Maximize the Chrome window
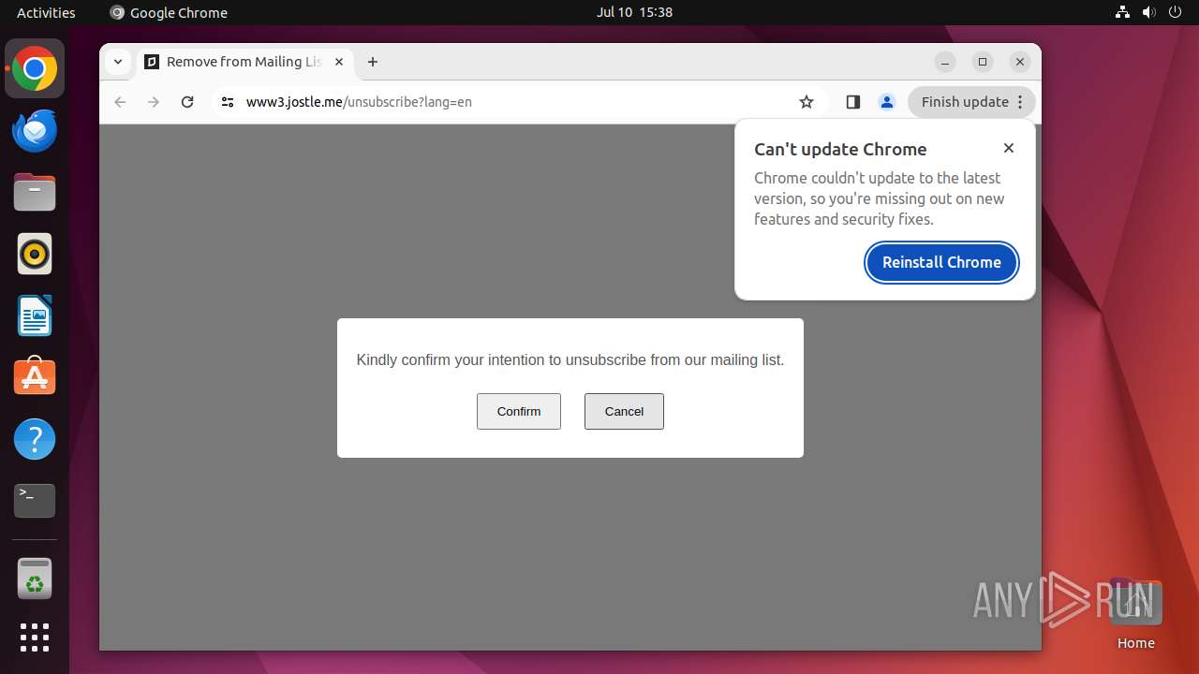 (983, 62)
